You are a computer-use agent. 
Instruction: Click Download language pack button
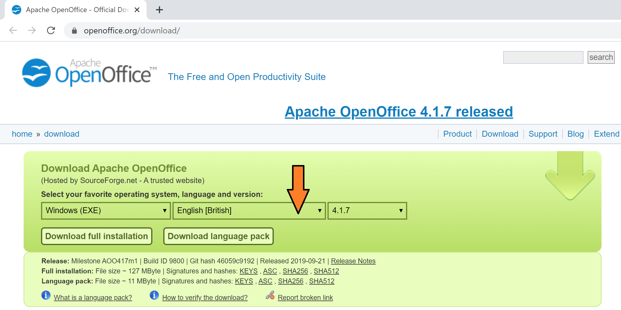218,236
